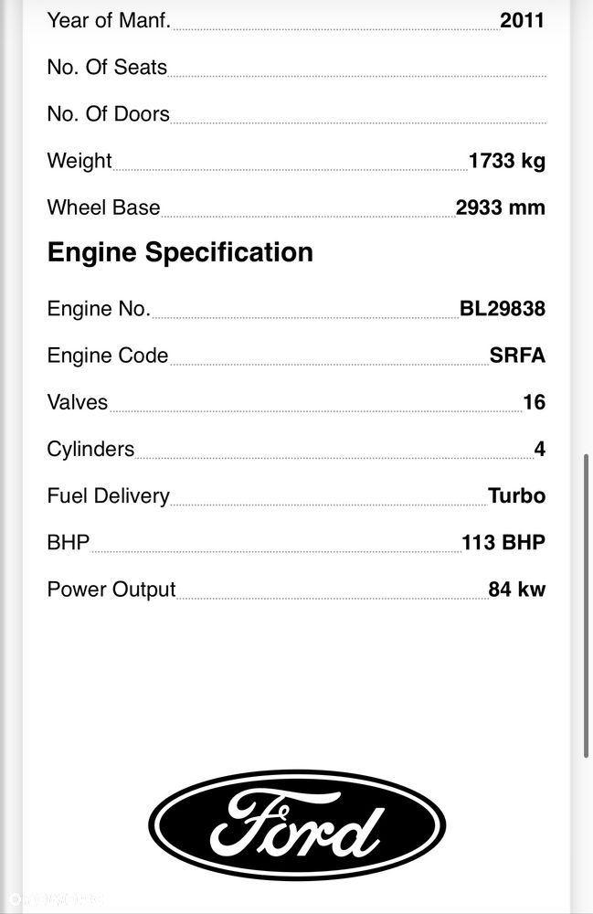Click the Ford oval logo
The image size is (593, 914).
tap(297, 824)
